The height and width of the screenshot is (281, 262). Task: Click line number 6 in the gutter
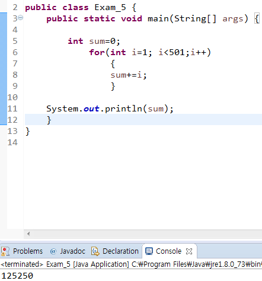[15, 52]
